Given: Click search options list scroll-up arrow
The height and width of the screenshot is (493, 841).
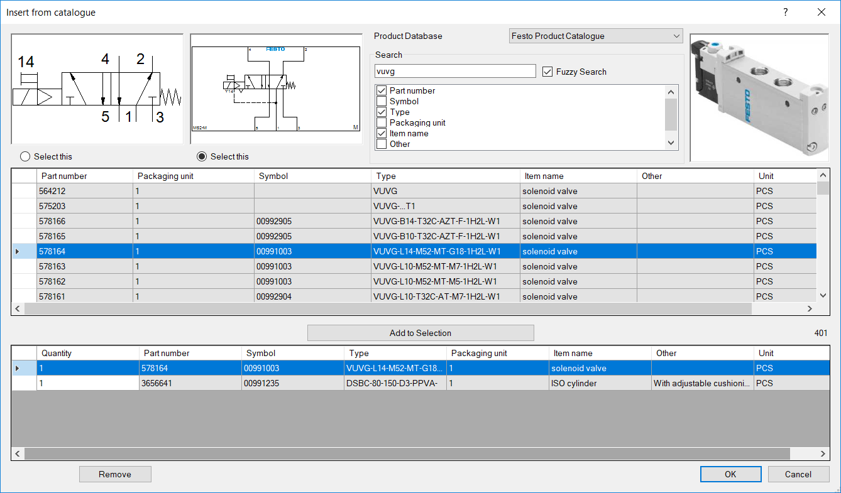Looking at the screenshot, I should tap(671, 91).
